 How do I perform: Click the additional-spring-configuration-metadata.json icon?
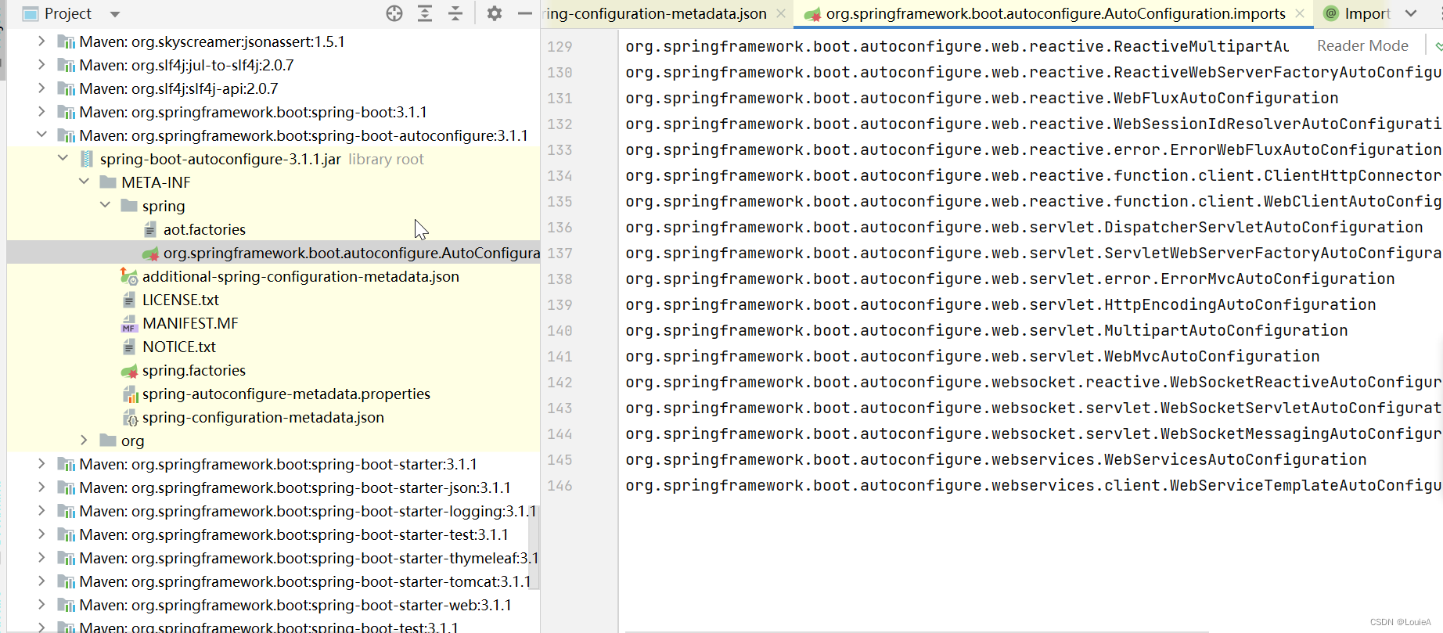pyautogui.click(x=129, y=276)
